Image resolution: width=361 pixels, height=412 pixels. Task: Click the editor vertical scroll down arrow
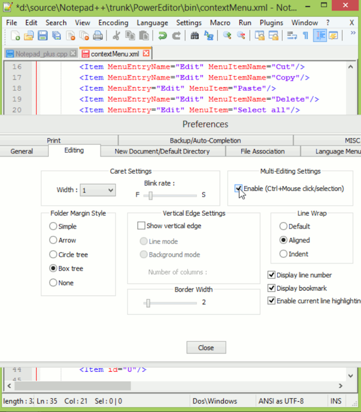click(x=351, y=376)
